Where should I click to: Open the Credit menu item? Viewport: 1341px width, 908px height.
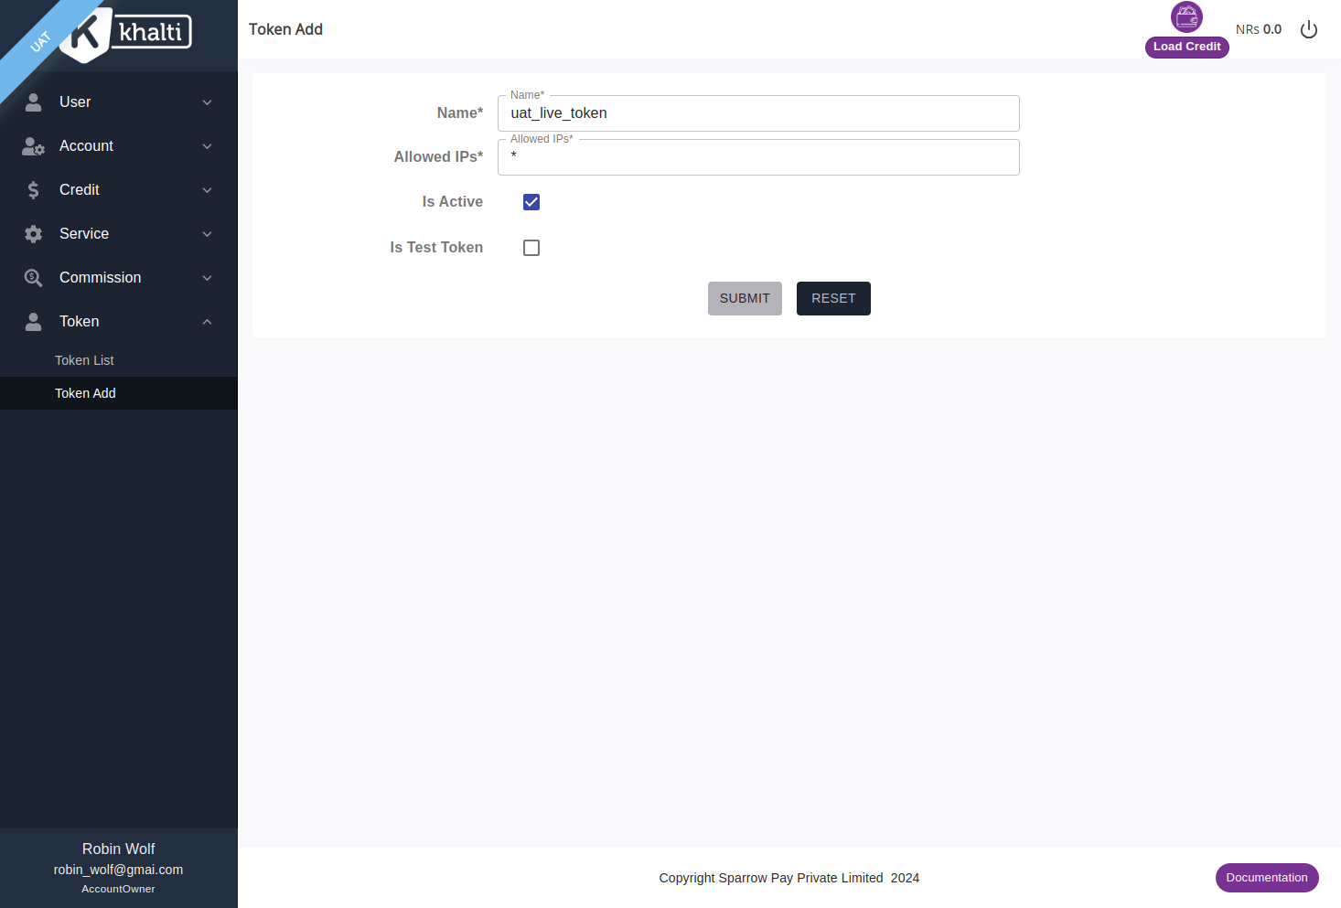pyautogui.click(x=119, y=190)
